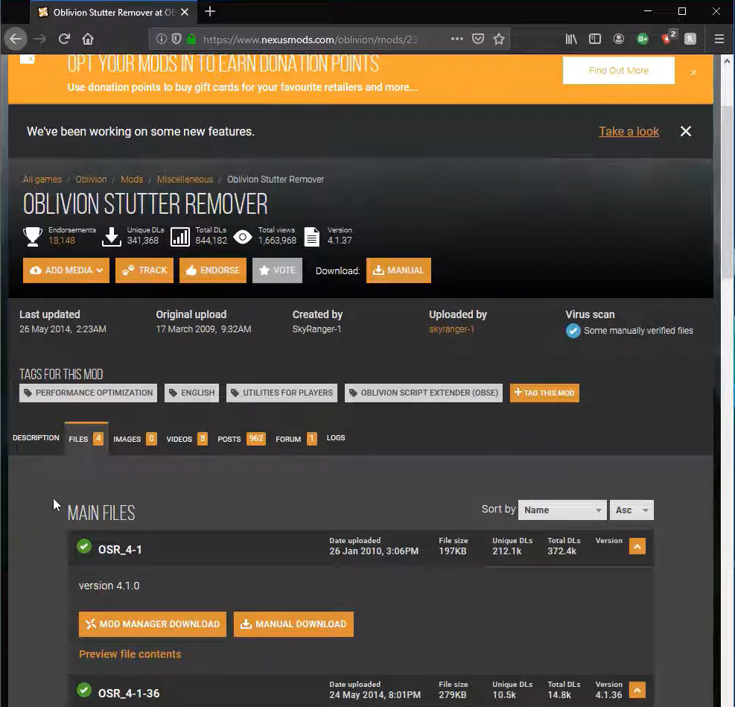Switch to the Description tab
The image size is (735, 707).
(36, 438)
